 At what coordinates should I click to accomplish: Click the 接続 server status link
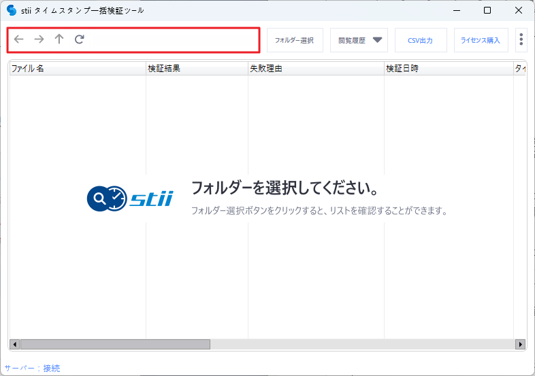[x=52, y=368]
